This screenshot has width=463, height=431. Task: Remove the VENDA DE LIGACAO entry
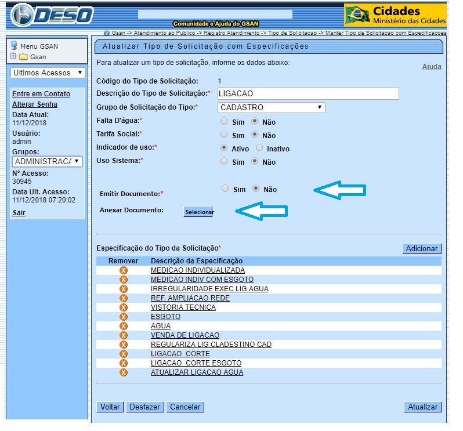tap(123, 335)
